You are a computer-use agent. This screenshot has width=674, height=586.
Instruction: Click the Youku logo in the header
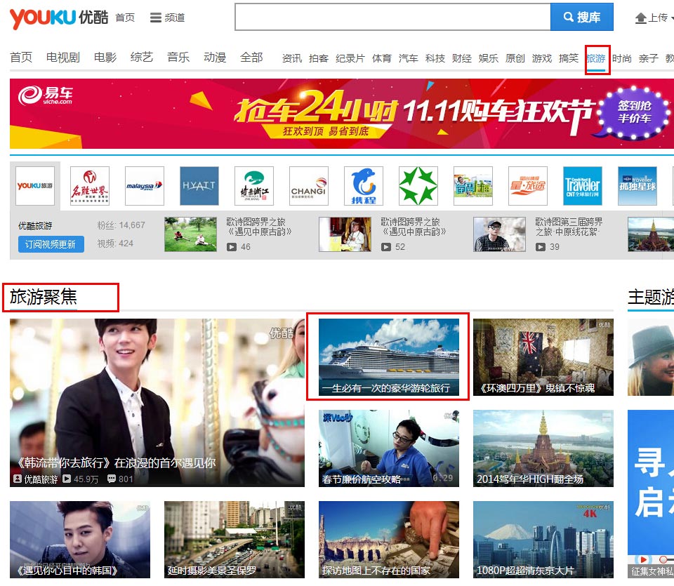(x=58, y=18)
